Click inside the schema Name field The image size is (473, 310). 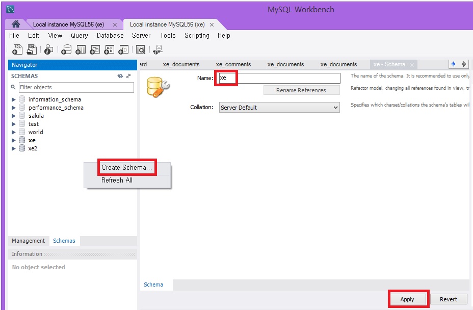click(278, 77)
